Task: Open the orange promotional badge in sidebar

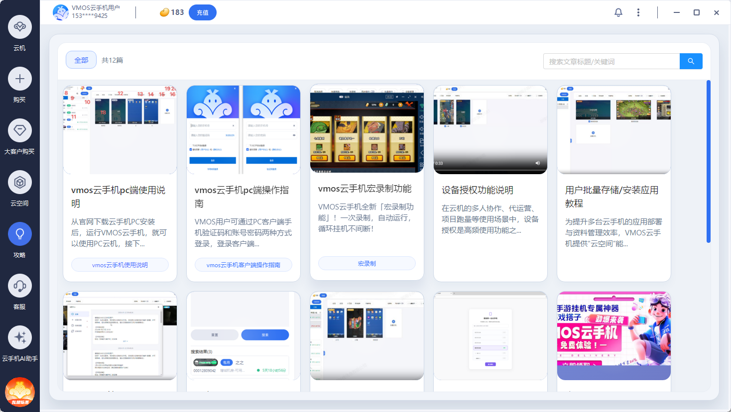Action: 20,392
